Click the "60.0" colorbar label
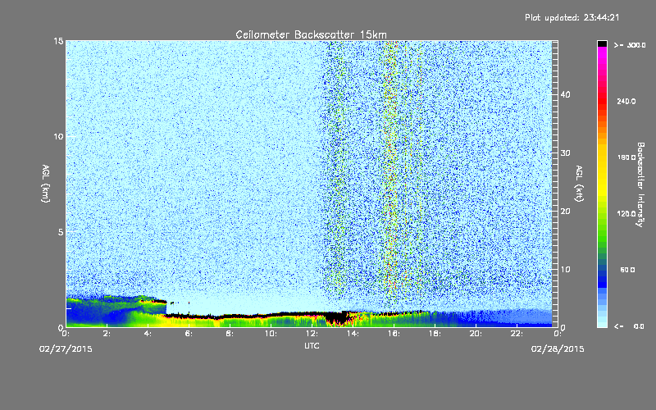The image size is (656, 410). [x=627, y=270]
